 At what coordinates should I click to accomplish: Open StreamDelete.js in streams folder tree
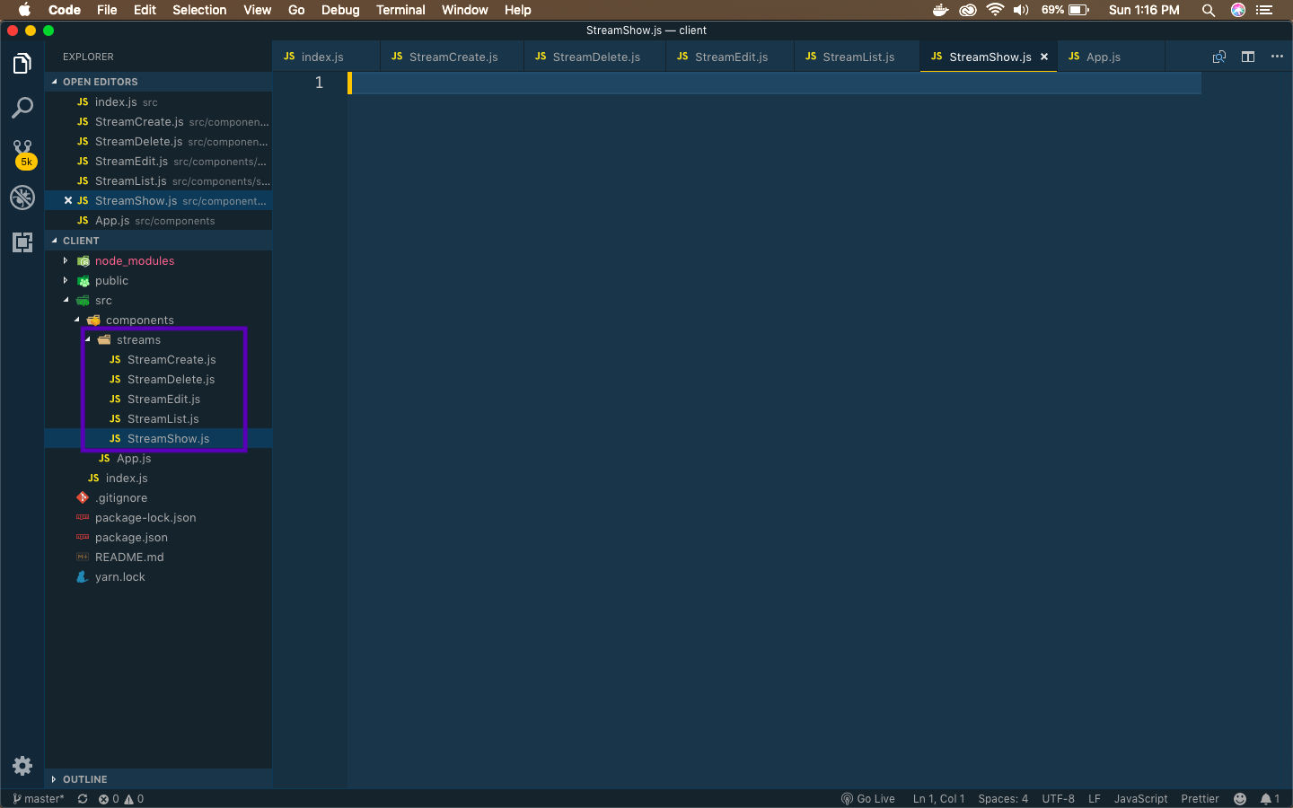pos(158,379)
